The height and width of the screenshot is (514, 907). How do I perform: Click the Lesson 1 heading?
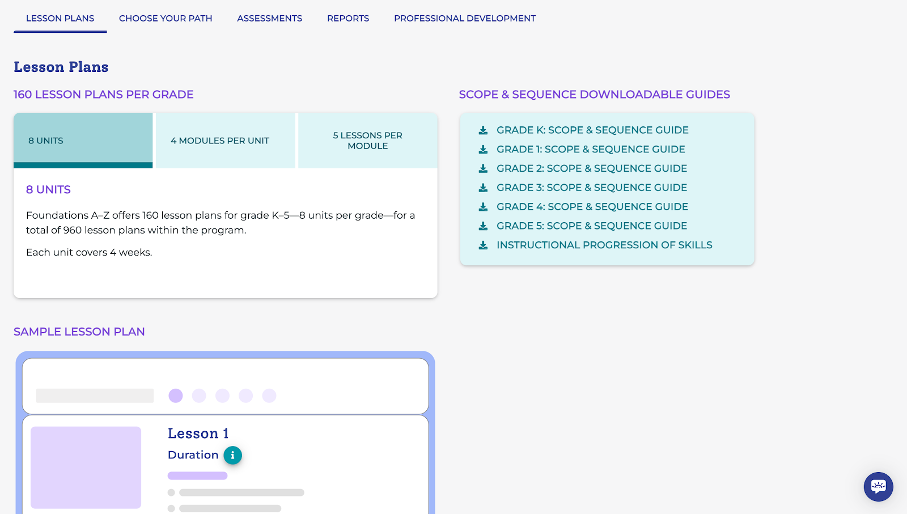pyautogui.click(x=198, y=434)
